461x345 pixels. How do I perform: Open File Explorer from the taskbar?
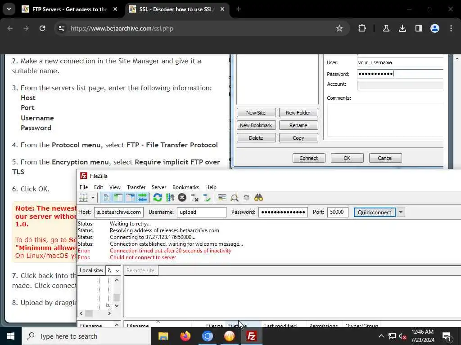point(163,336)
